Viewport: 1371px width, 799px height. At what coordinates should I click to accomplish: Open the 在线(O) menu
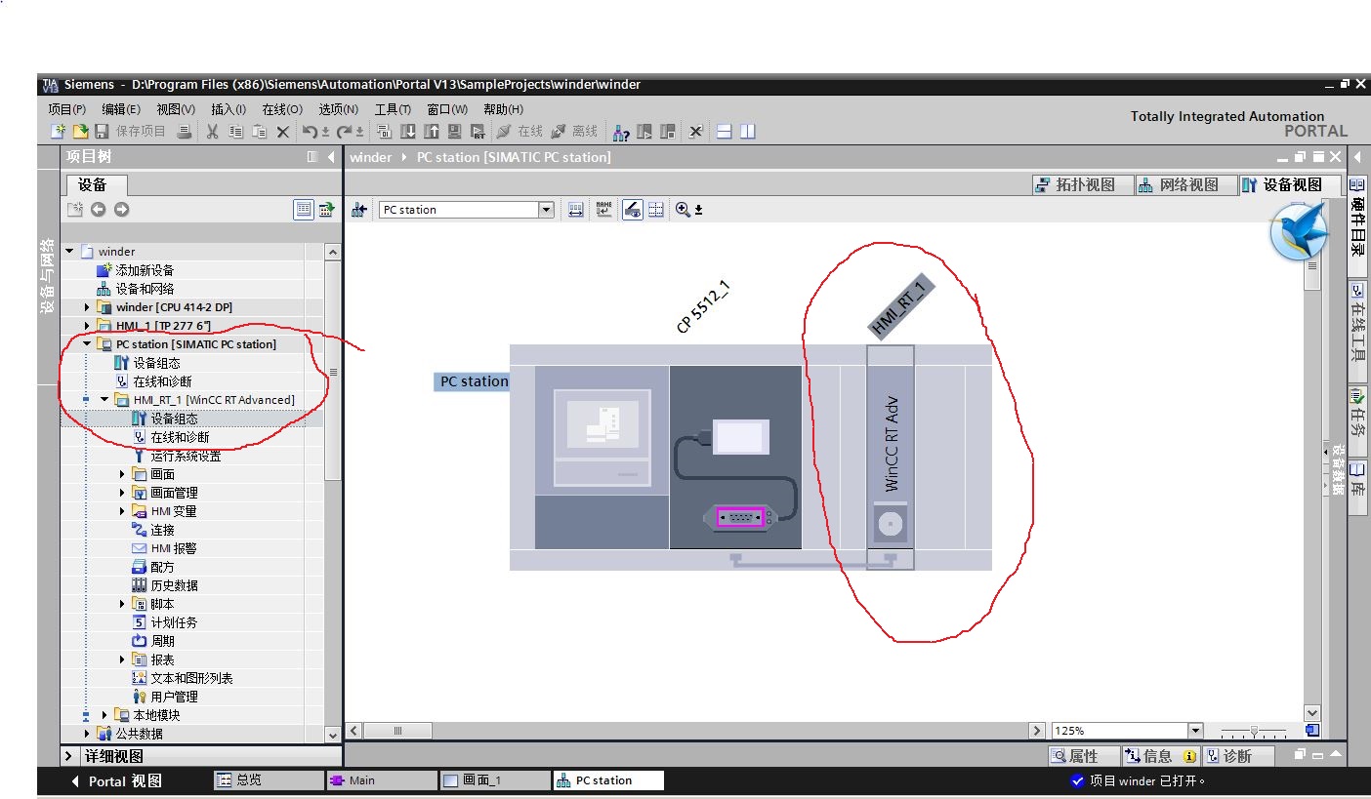[x=282, y=109]
